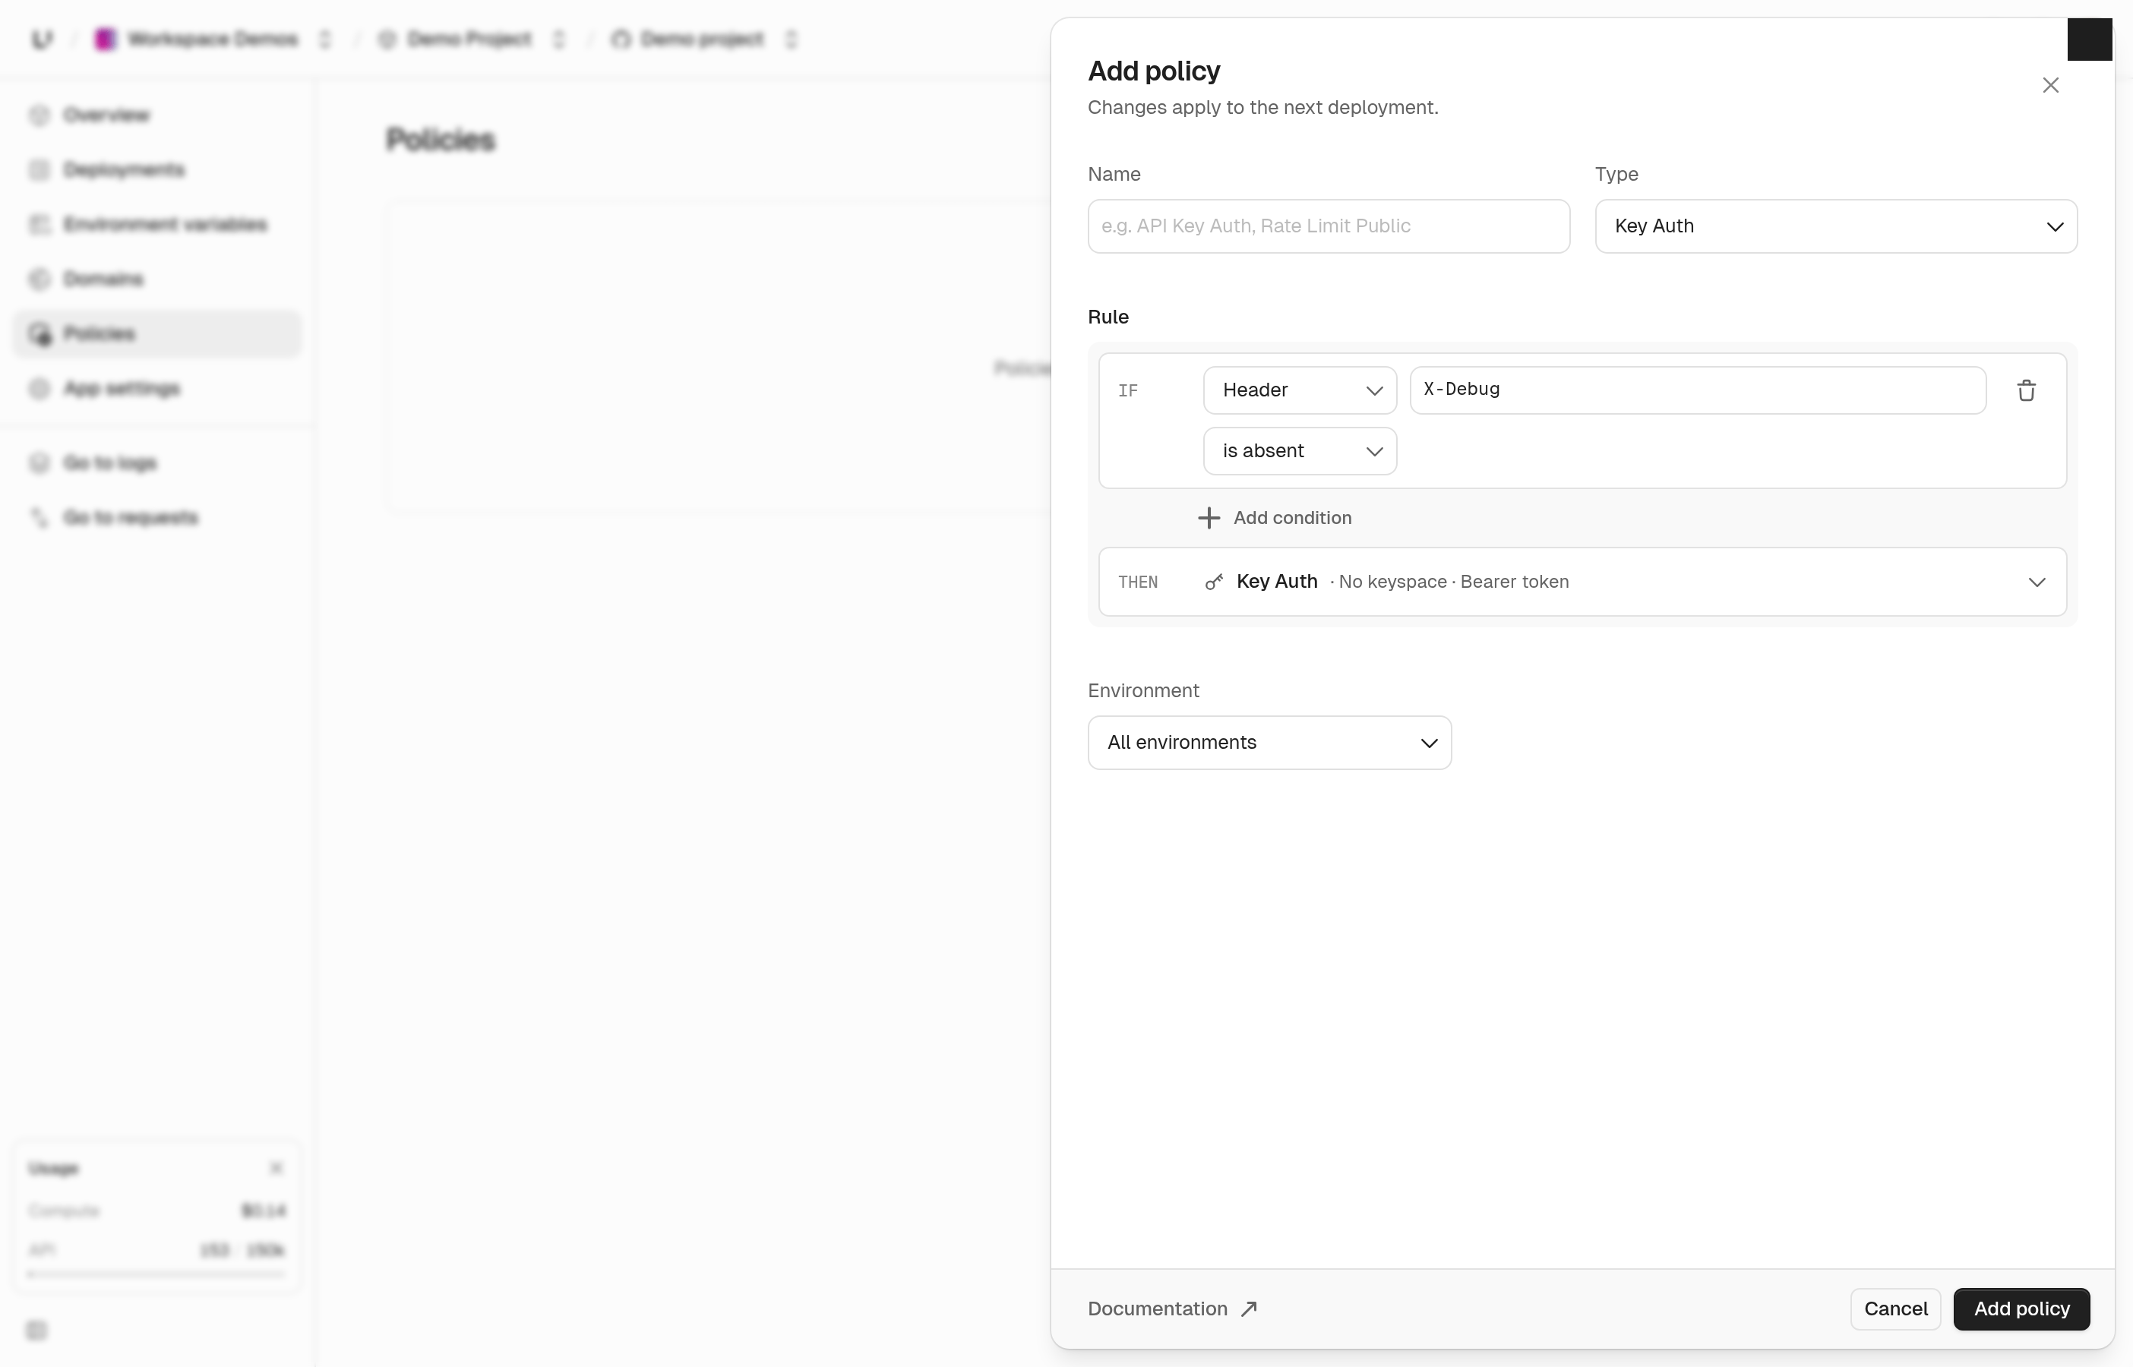The image size is (2133, 1367).
Task: Dismiss the Usage card with its X
Action: click(276, 1168)
